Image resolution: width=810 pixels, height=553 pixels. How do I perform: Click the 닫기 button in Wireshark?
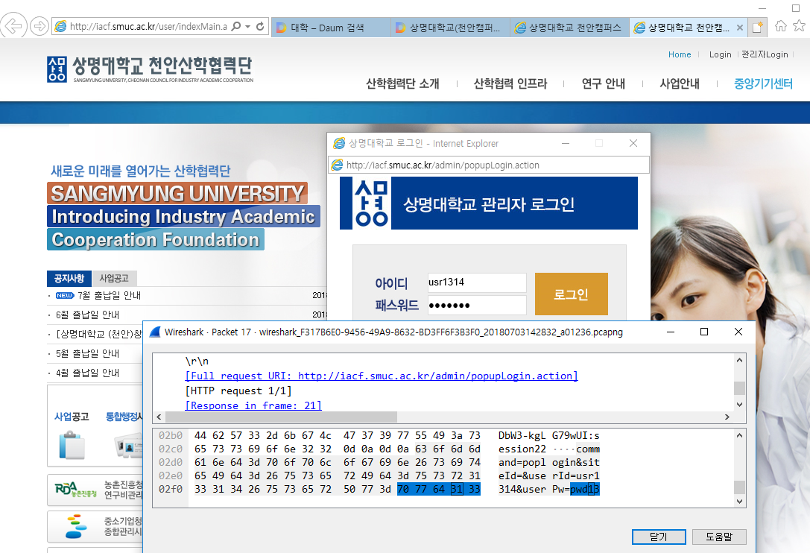659,537
